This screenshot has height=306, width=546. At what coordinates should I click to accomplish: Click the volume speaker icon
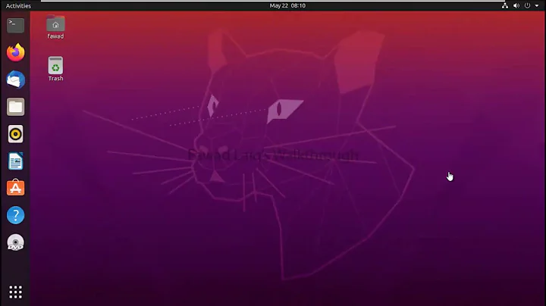pos(516,5)
